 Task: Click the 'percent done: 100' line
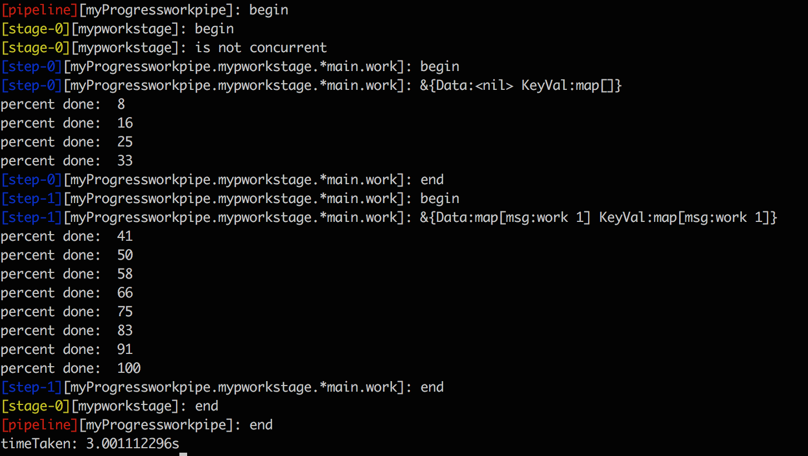click(71, 368)
